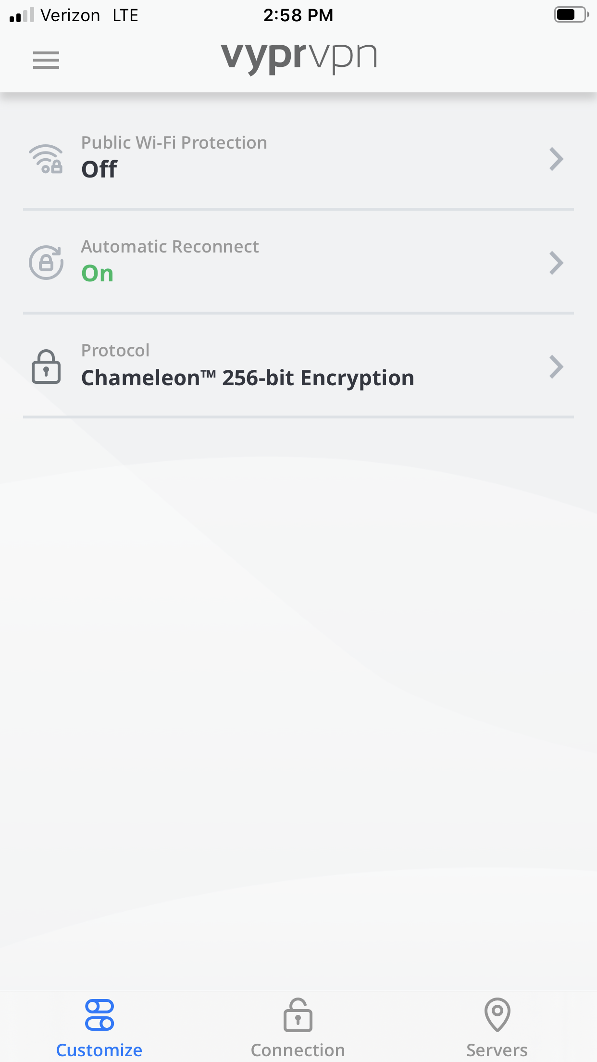Tap the Connection unlocked padlock icon
This screenshot has width=597, height=1062.
[x=298, y=1015]
